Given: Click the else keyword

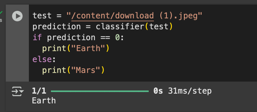Looking at the screenshot, I should 42,59.
